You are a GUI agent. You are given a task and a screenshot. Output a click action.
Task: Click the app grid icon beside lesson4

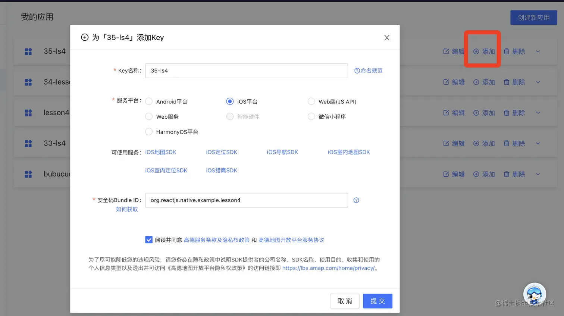coord(28,113)
